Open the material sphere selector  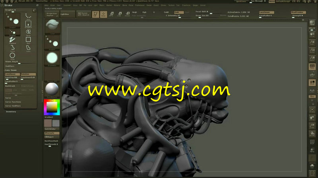point(52,90)
